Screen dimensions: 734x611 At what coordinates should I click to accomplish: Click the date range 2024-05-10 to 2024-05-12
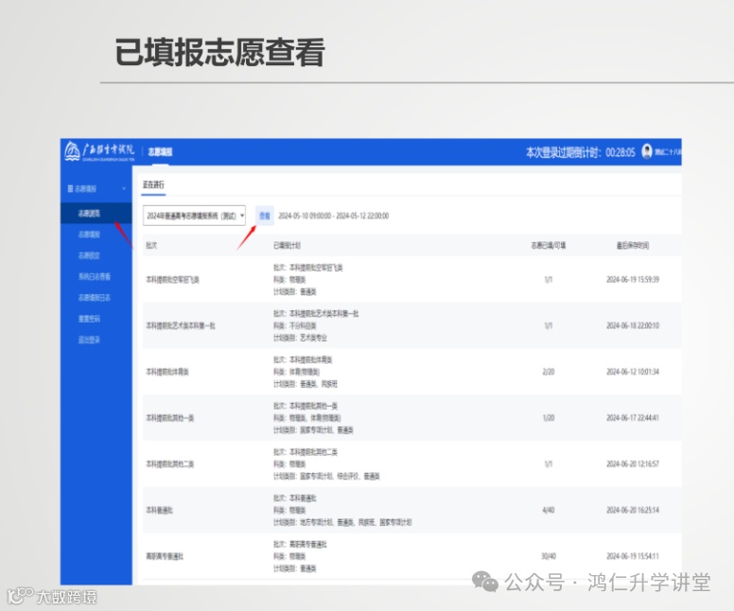click(x=333, y=216)
